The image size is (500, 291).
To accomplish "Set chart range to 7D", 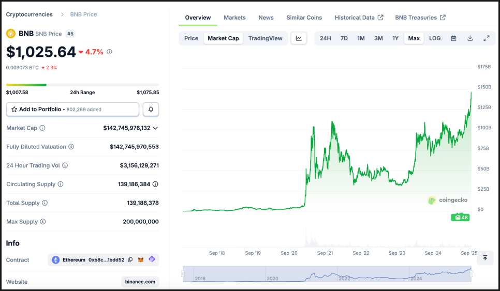I will click(x=344, y=38).
